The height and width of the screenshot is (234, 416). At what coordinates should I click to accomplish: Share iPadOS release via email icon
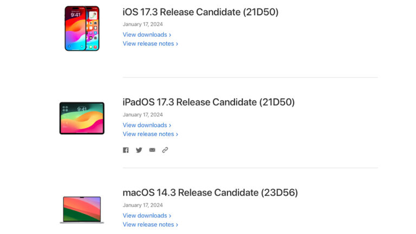click(x=152, y=150)
